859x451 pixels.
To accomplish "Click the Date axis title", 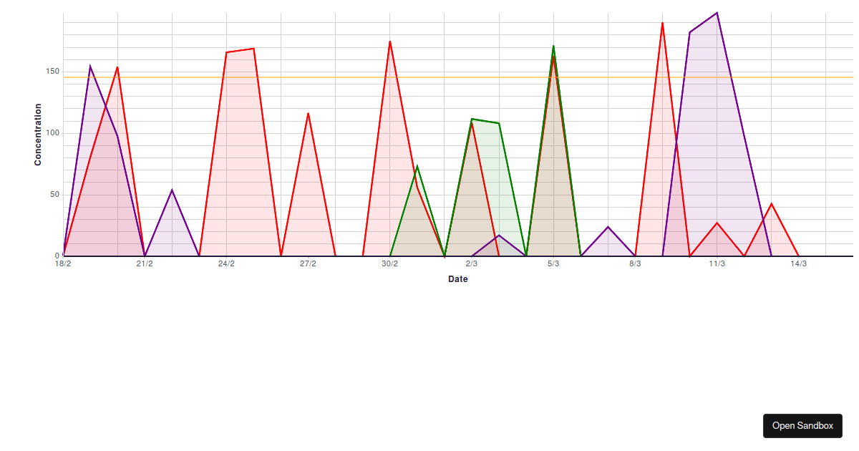I will [x=459, y=279].
